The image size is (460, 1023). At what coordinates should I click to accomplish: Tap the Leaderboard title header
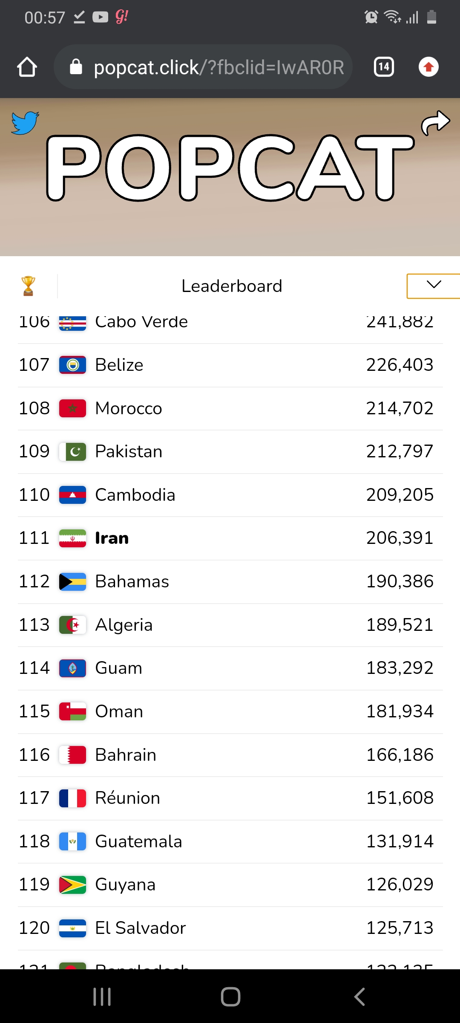[232, 286]
